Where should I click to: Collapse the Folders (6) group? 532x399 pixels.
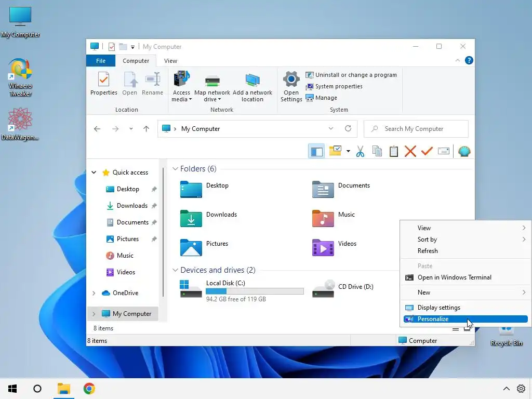(175, 169)
